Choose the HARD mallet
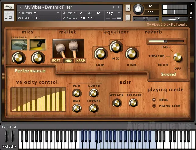Image resolution: width=196 pixels, height=150 pixels. [80, 61]
